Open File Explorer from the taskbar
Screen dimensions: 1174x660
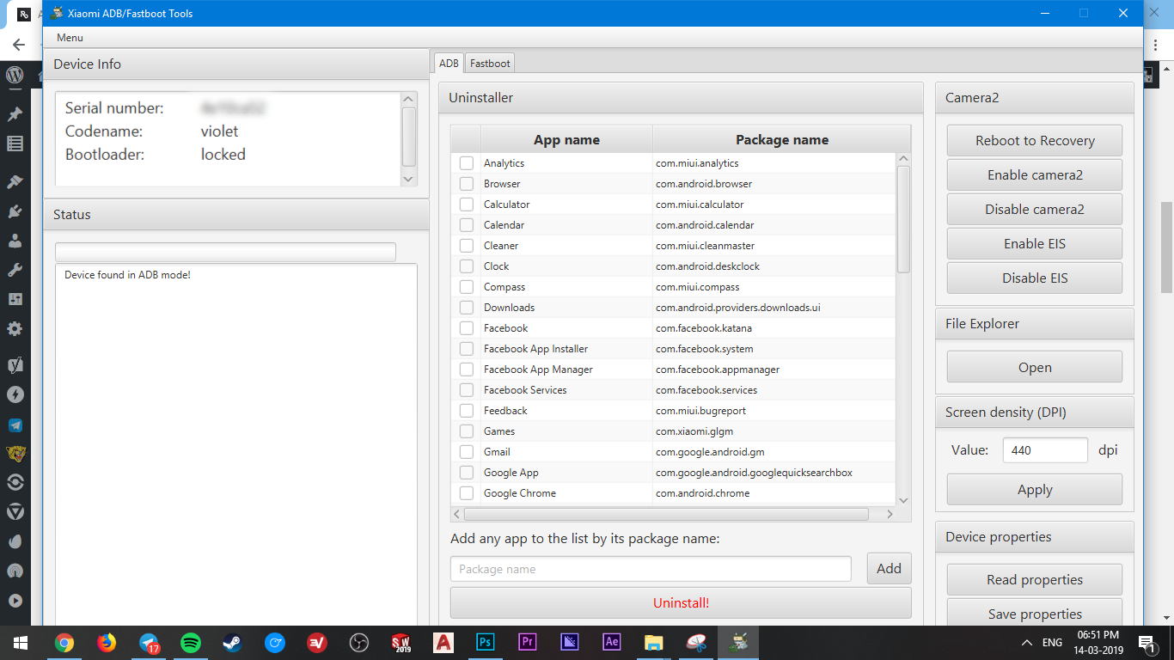[x=654, y=642]
